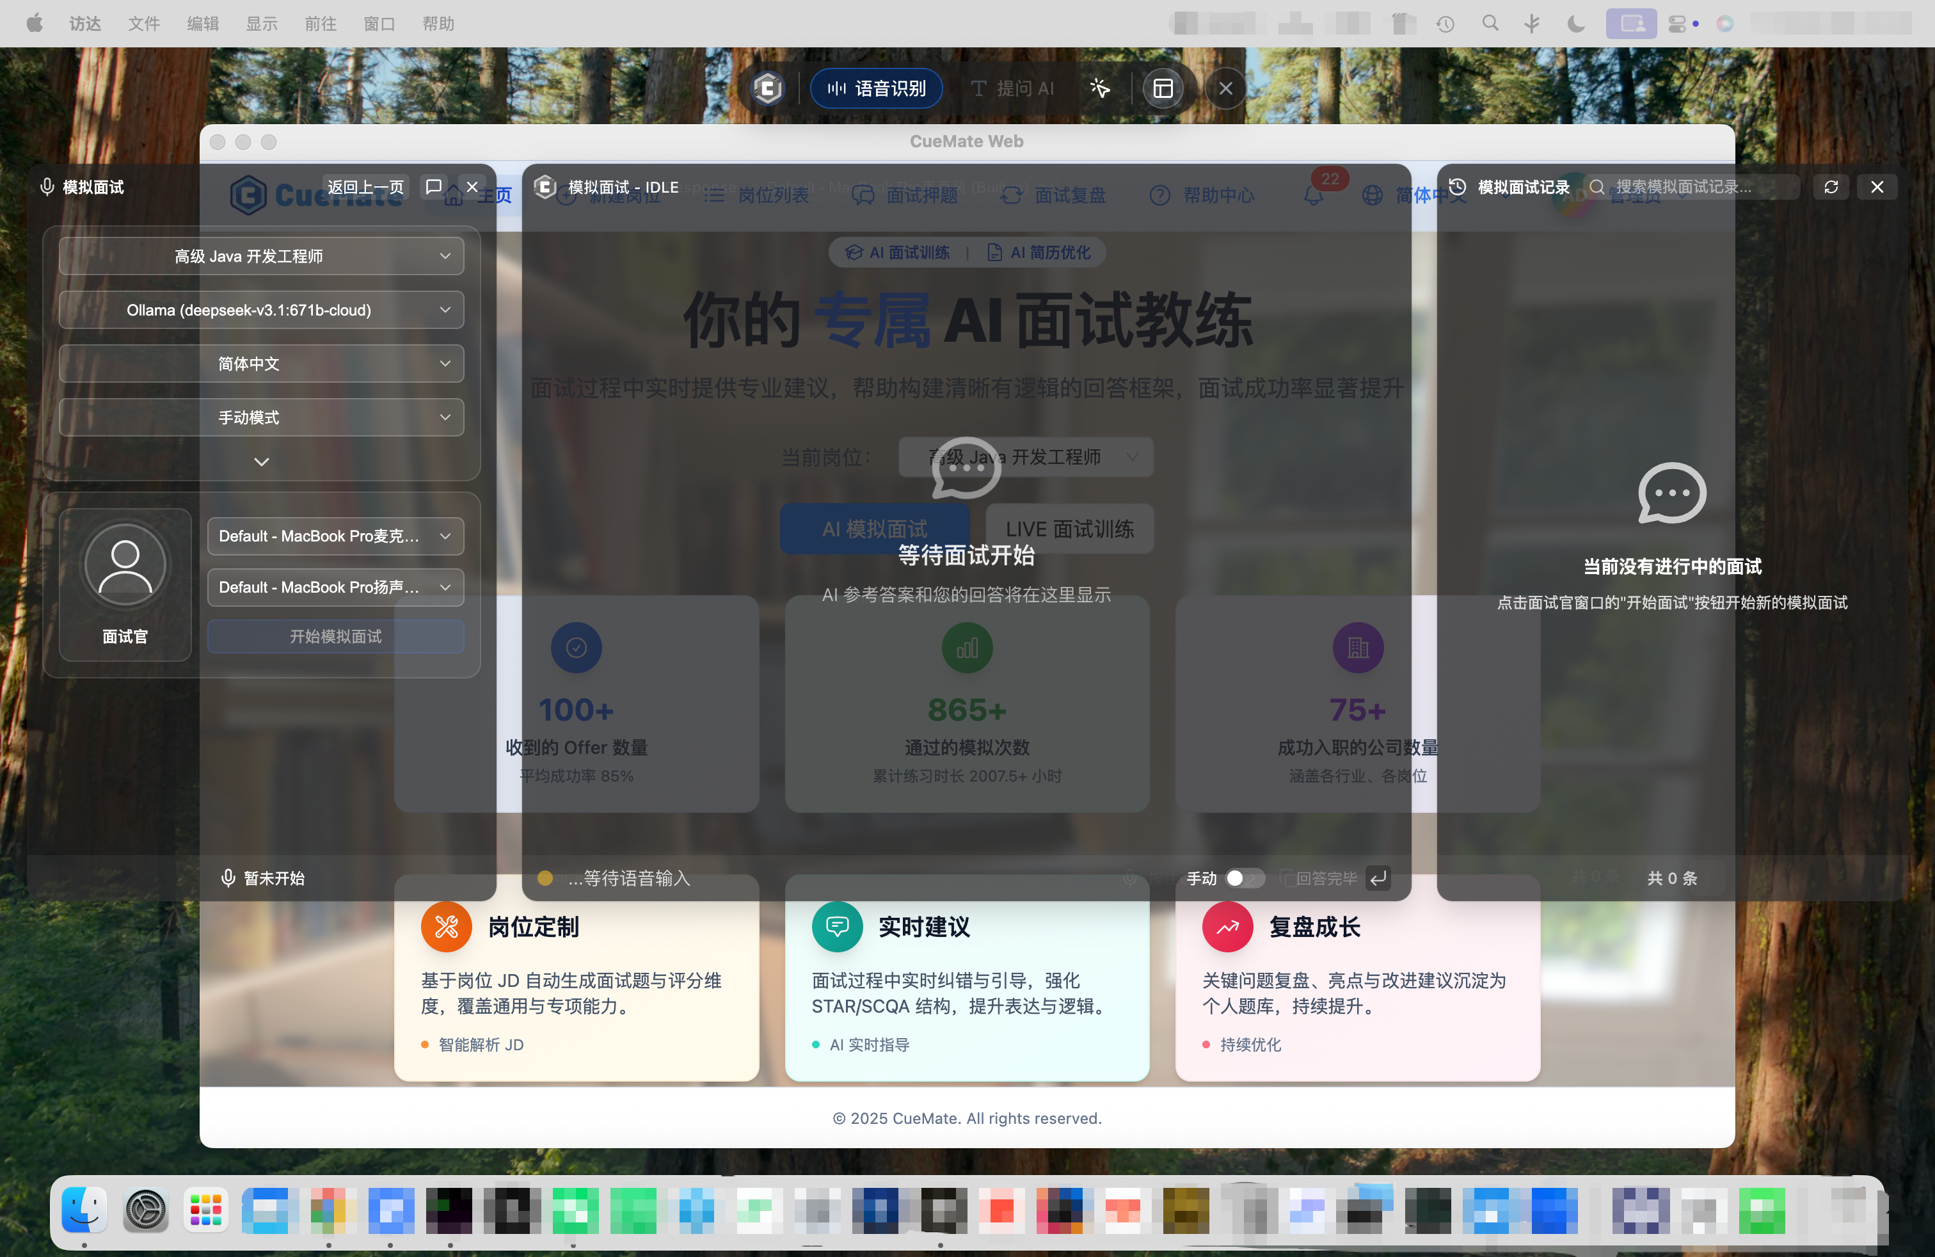Open the 前往 menu in menu bar
The image size is (1935, 1257).
pos(321,24)
